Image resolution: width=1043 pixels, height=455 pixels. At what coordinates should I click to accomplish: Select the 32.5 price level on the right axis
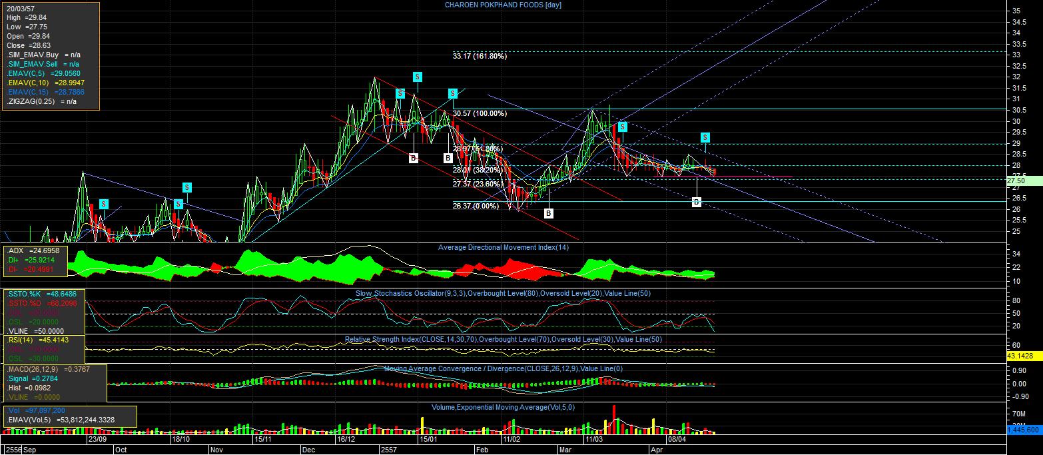(1018, 66)
